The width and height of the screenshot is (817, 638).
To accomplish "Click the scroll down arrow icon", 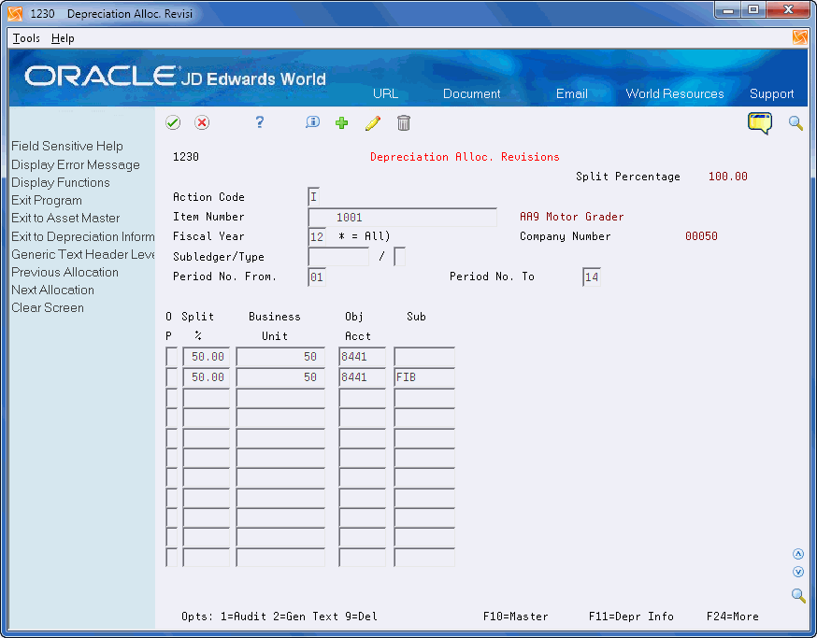I will coord(797,572).
